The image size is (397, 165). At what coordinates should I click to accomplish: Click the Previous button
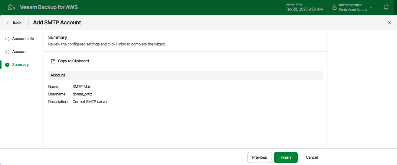click(259, 157)
